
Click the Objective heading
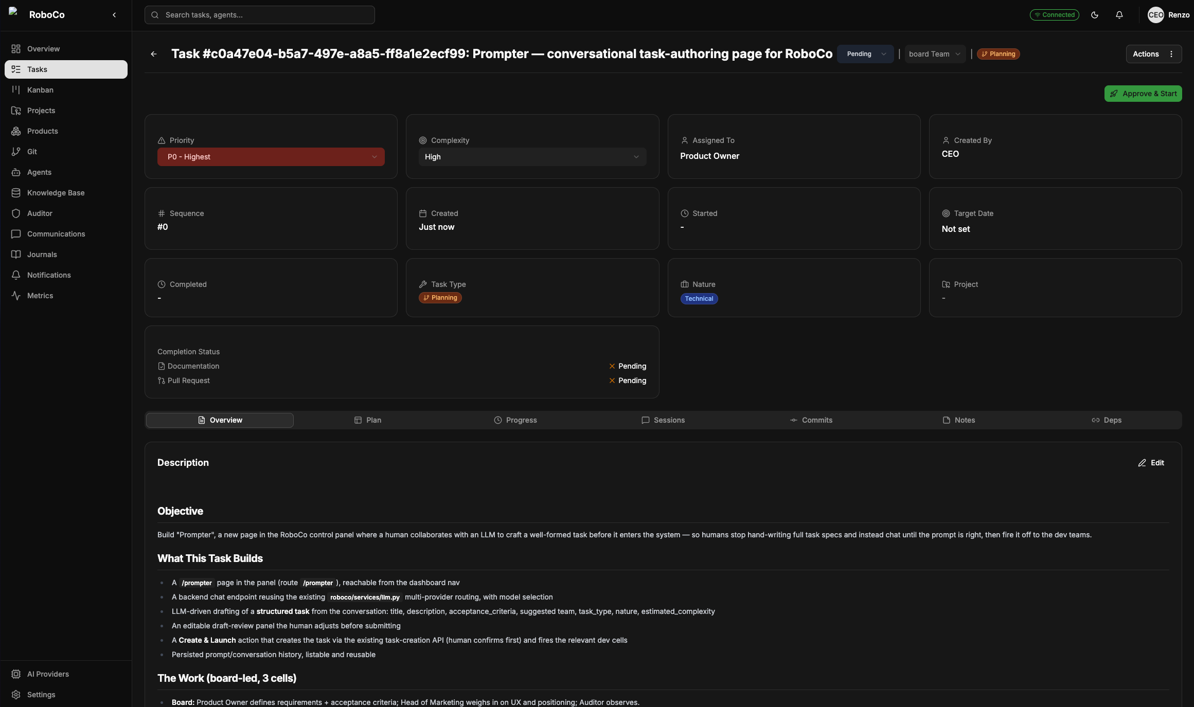(180, 511)
